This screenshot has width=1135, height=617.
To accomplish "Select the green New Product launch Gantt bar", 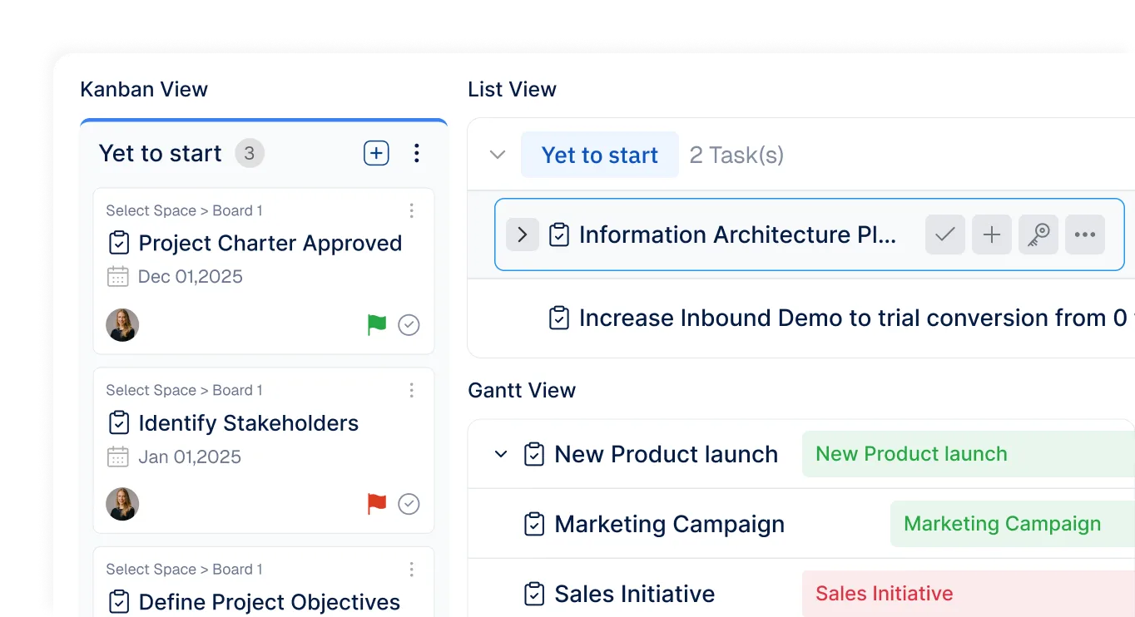I will 969,454.
